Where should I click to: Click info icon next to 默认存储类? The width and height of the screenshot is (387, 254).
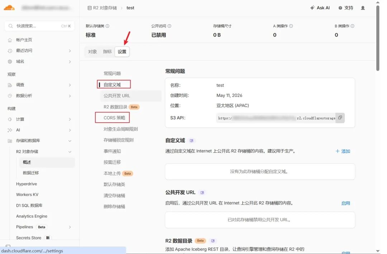click(x=107, y=26)
